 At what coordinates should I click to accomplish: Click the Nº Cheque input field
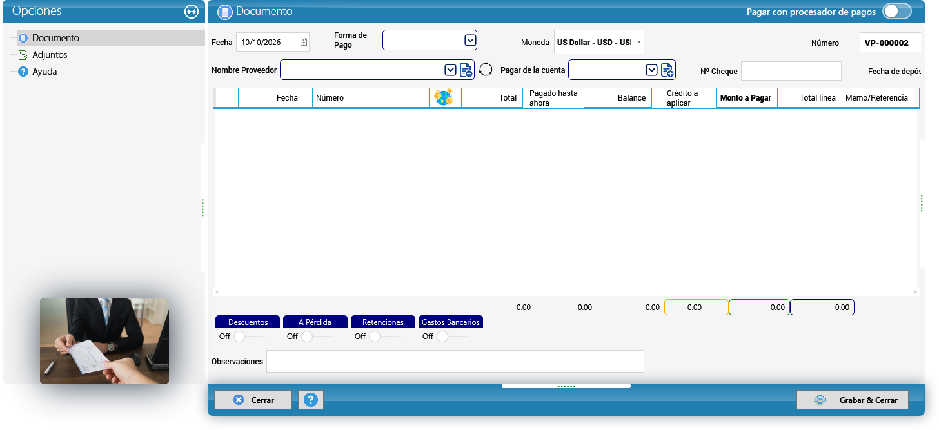[x=791, y=71]
